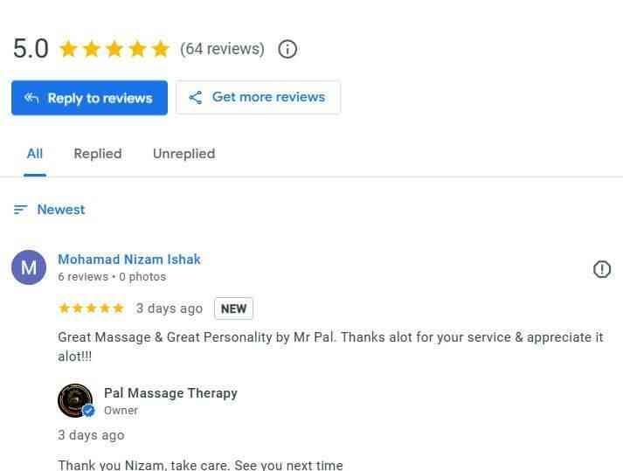623x471 pixels.
Task: Click the Reply to reviews button
Action: 89,98
